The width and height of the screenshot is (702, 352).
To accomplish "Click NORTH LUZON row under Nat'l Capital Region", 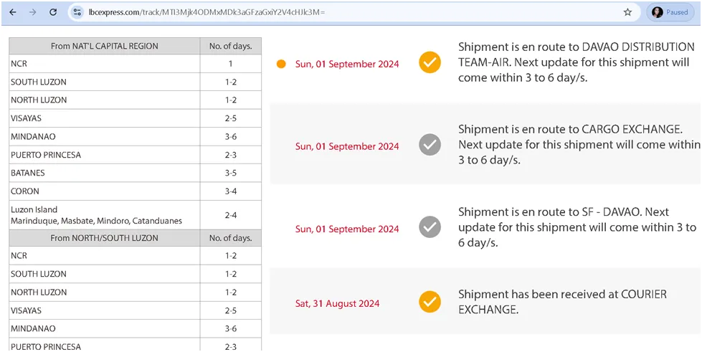I will click(x=136, y=100).
